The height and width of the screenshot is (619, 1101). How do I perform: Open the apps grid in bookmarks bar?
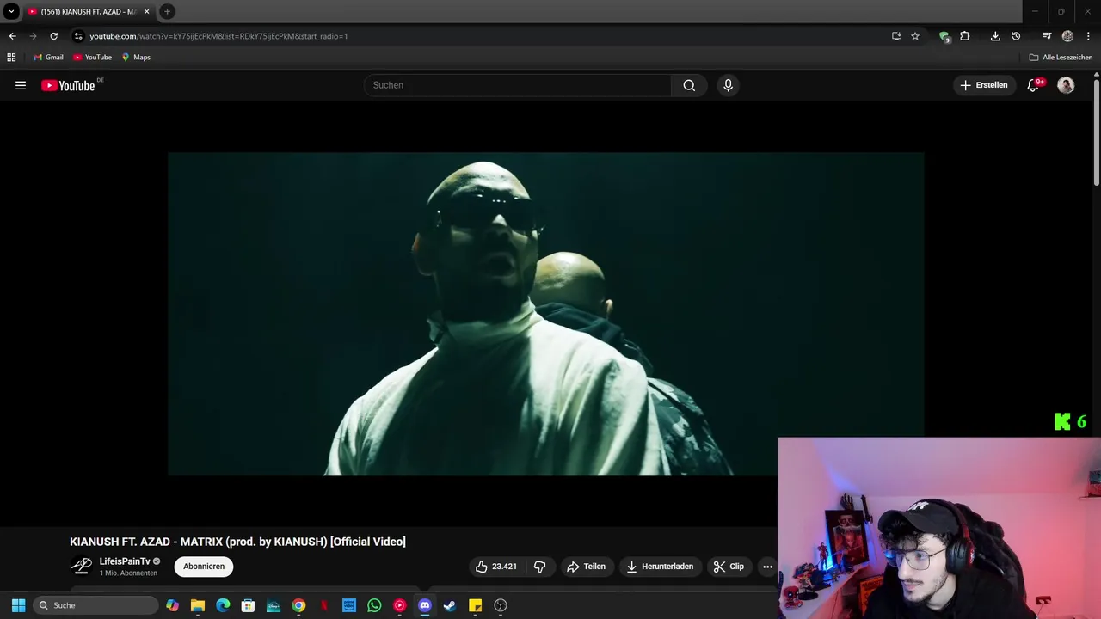point(11,58)
